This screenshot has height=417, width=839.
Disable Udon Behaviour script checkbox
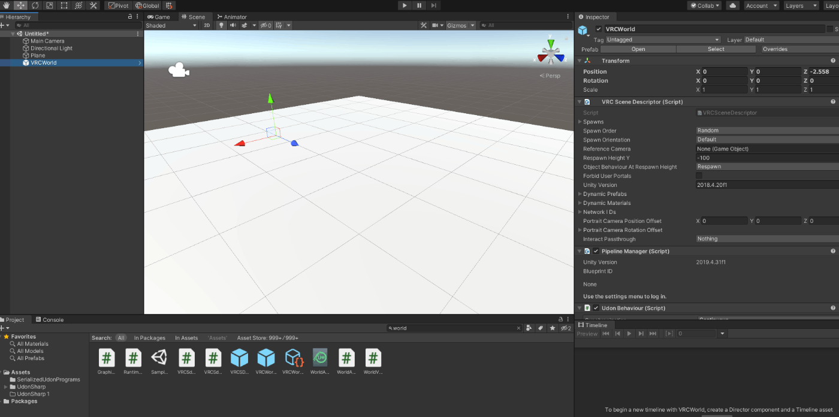click(x=596, y=308)
